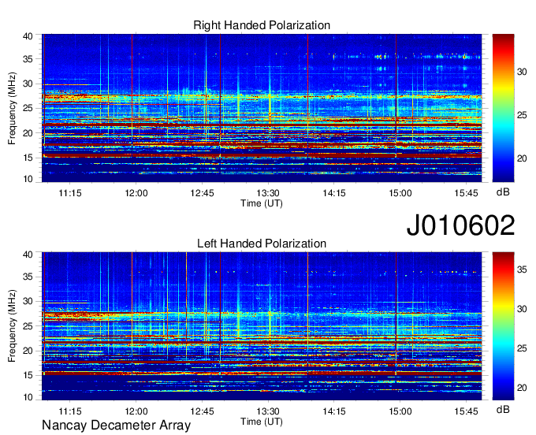The image size is (536, 435).
Task: Click the 30 MHz tick of Left Handed plot
Action: 28,301
